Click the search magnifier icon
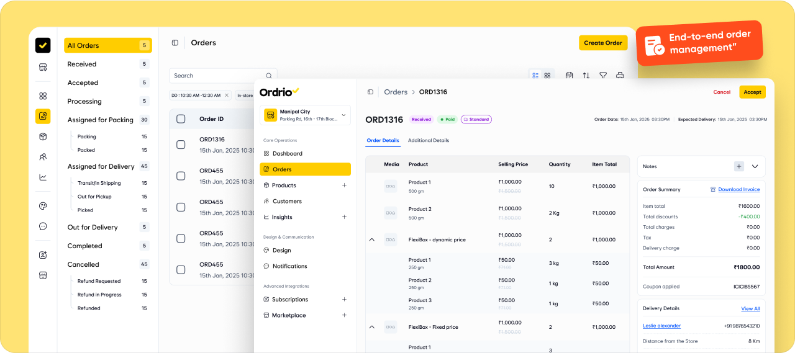795x353 pixels. pyautogui.click(x=269, y=76)
